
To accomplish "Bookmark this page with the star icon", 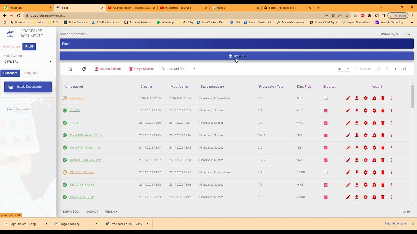I will 347,15.
